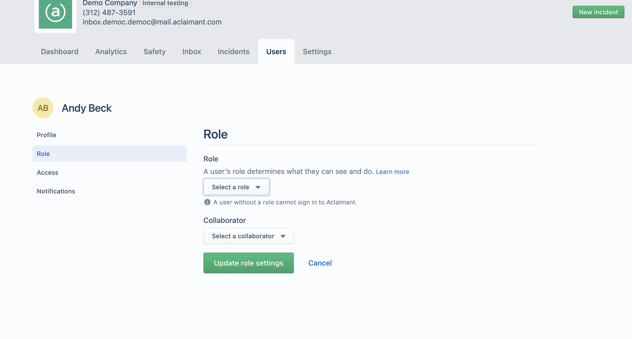The height and width of the screenshot is (339, 632).
Task: Click the AB user avatar
Action: pos(43,108)
